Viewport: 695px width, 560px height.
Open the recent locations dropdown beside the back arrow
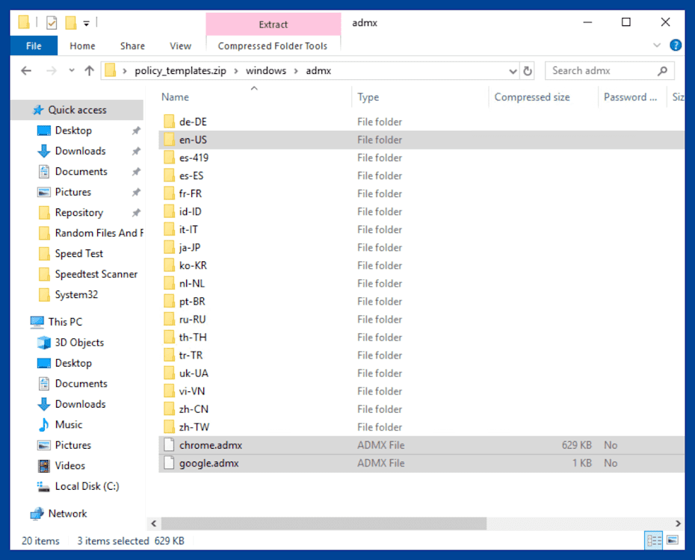[x=71, y=70]
